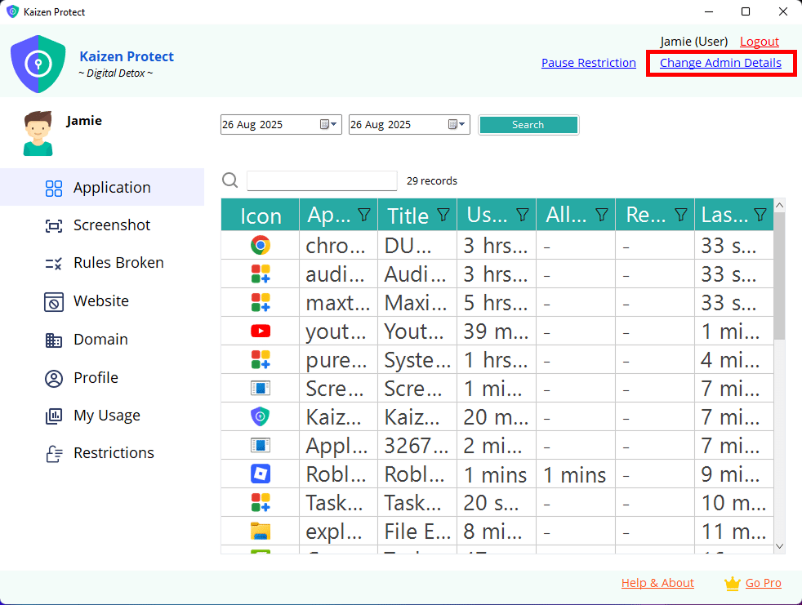802x605 pixels.
Task: Click the Robl... row's 1 mins allowed cell
Action: 576,474
